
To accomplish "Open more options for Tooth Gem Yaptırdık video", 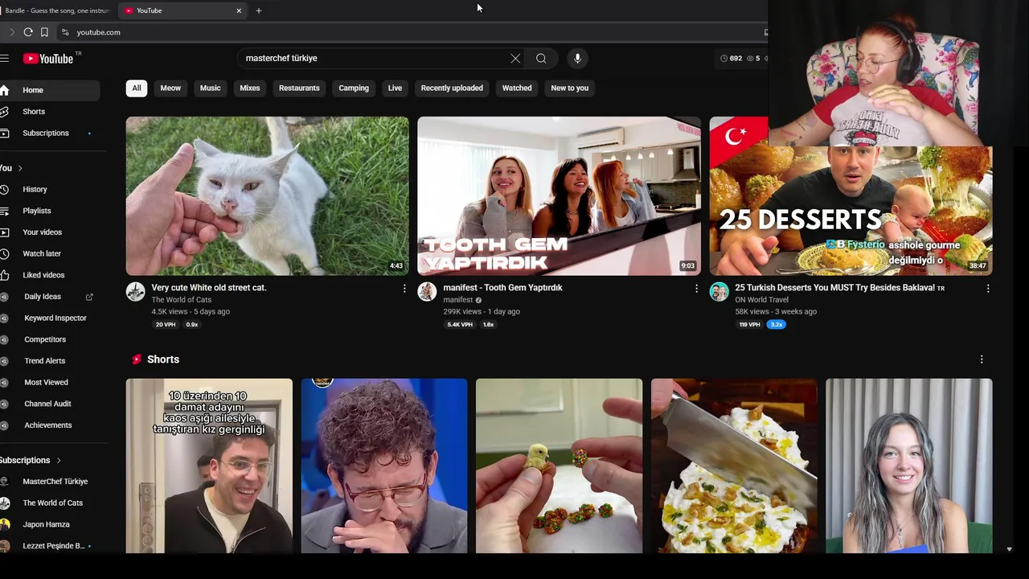I will tap(696, 288).
